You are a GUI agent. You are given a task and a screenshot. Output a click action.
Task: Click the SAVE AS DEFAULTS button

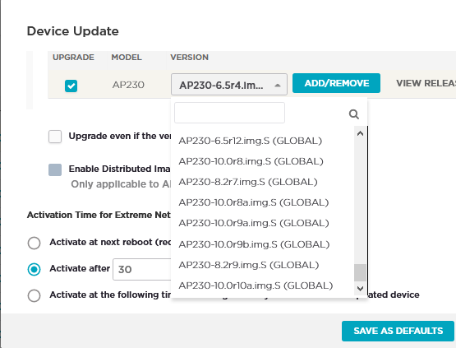tap(398, 331)
